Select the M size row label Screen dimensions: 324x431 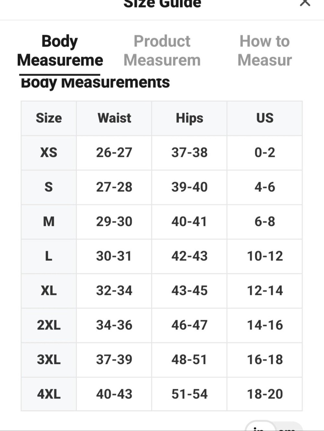49,221
